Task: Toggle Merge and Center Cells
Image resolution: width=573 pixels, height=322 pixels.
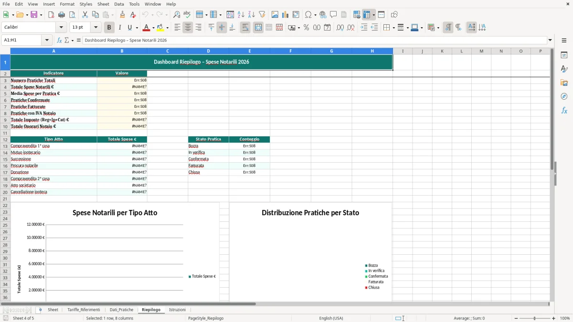Action: 258,28
